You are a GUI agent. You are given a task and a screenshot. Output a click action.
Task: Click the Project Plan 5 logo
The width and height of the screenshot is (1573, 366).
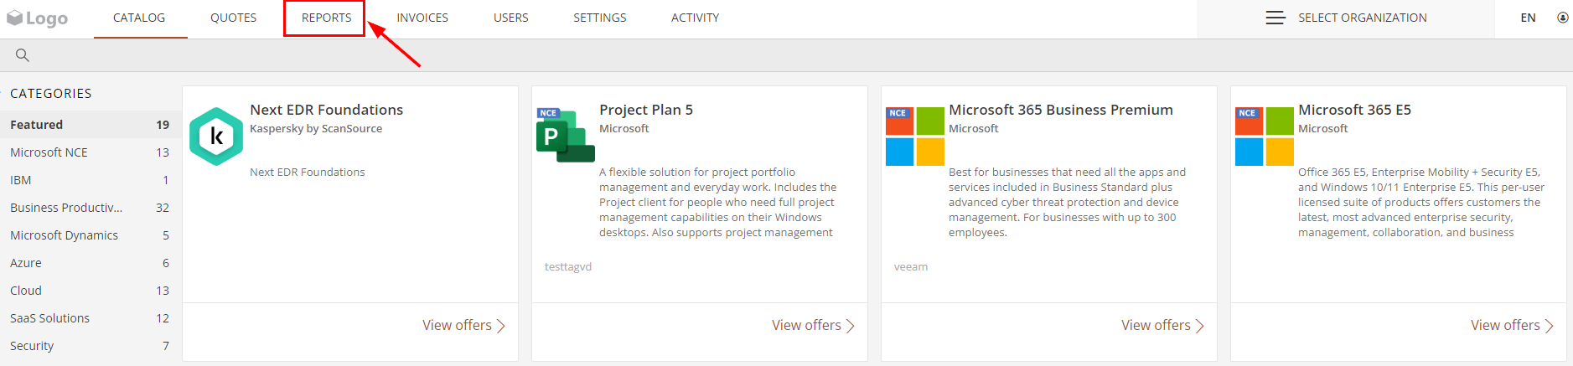pyautogui.click(x=566, y=135)
